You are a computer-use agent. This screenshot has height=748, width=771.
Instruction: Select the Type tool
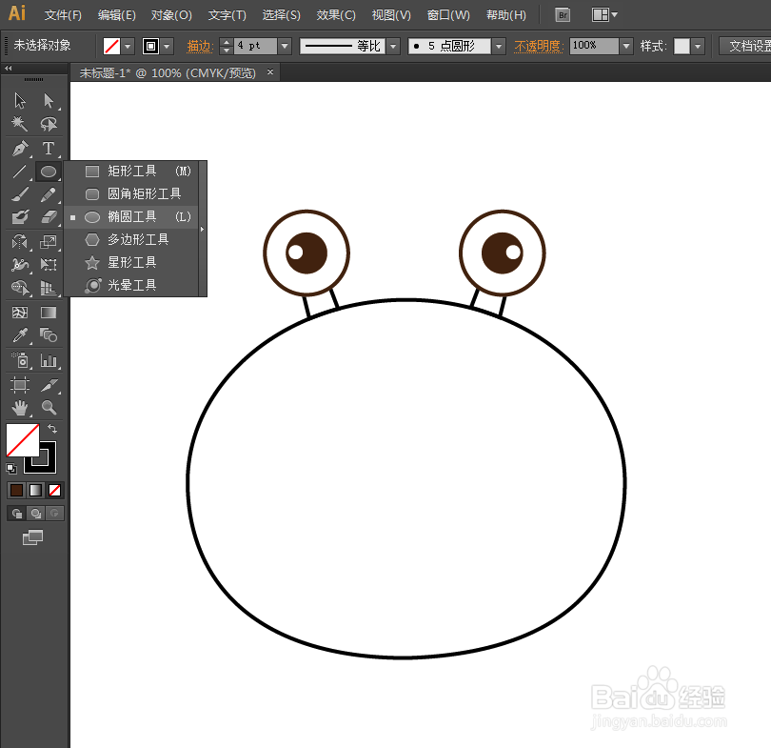(x=49, y=148)
